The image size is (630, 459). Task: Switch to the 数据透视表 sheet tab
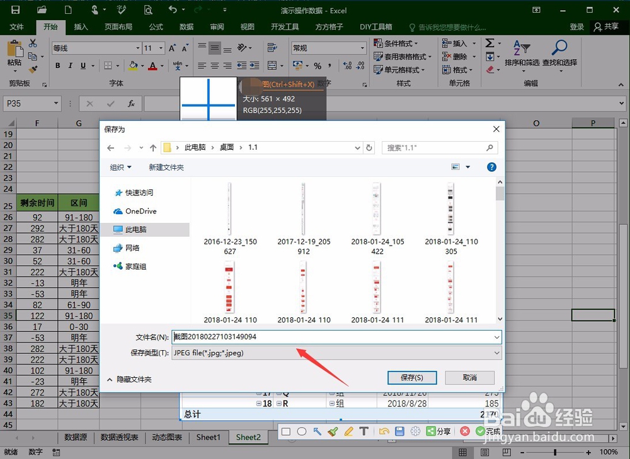[x=119, y=438]
